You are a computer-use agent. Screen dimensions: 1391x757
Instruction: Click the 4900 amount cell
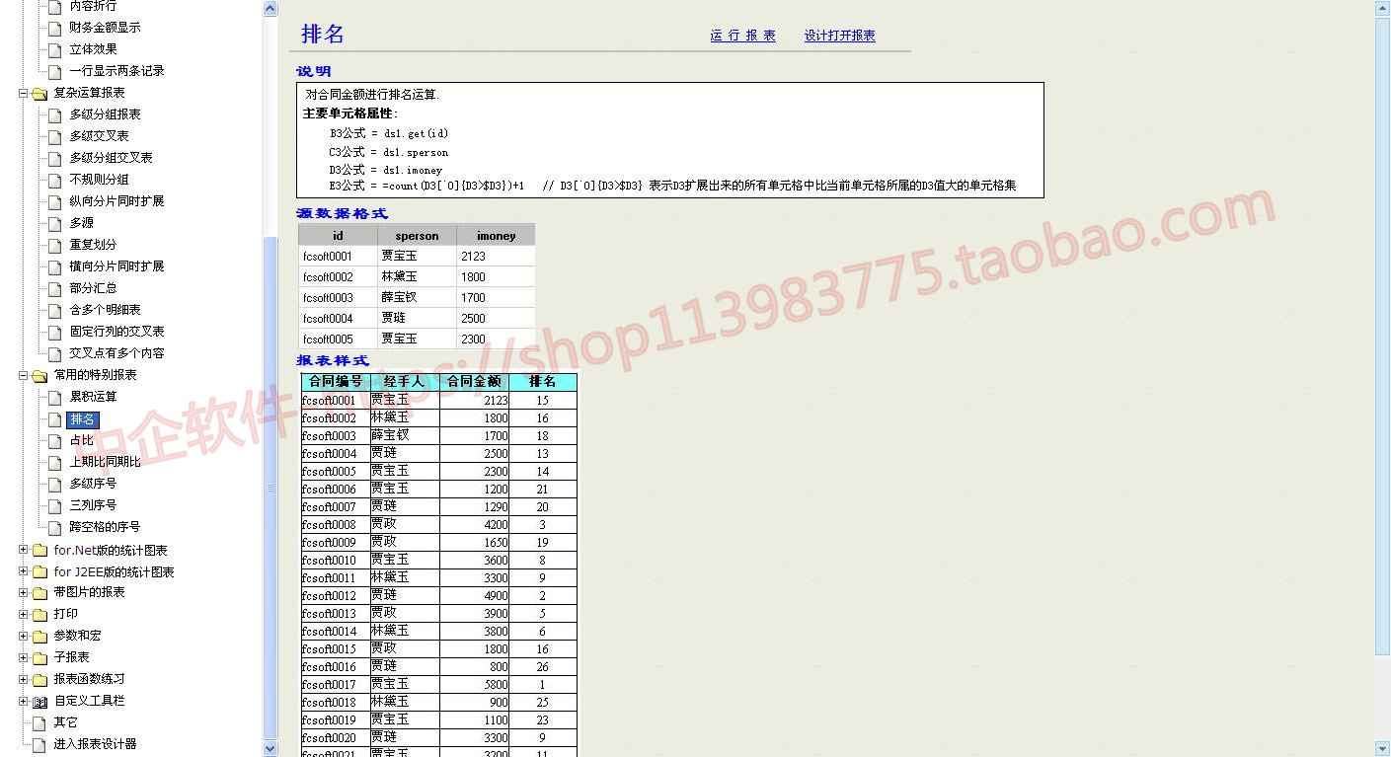pyautogui.click(x=474, y=596)
